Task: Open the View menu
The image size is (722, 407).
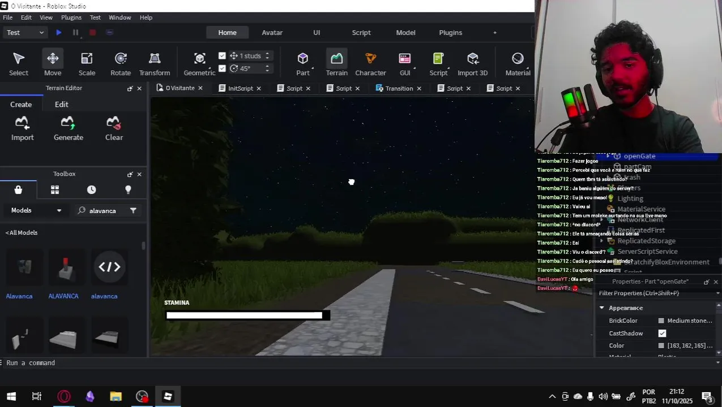Action: (46, 18)
